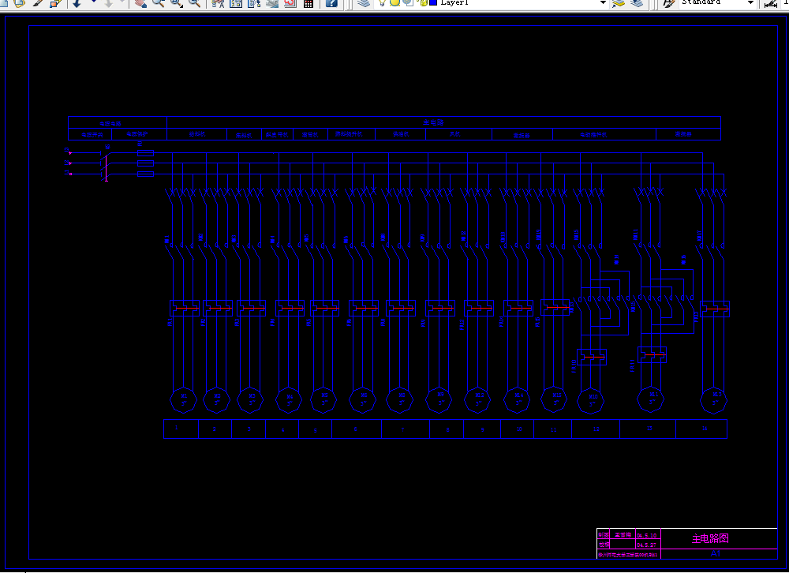
Task: Select terminal cell numbered 7
Action: click(x=406, y=429)
